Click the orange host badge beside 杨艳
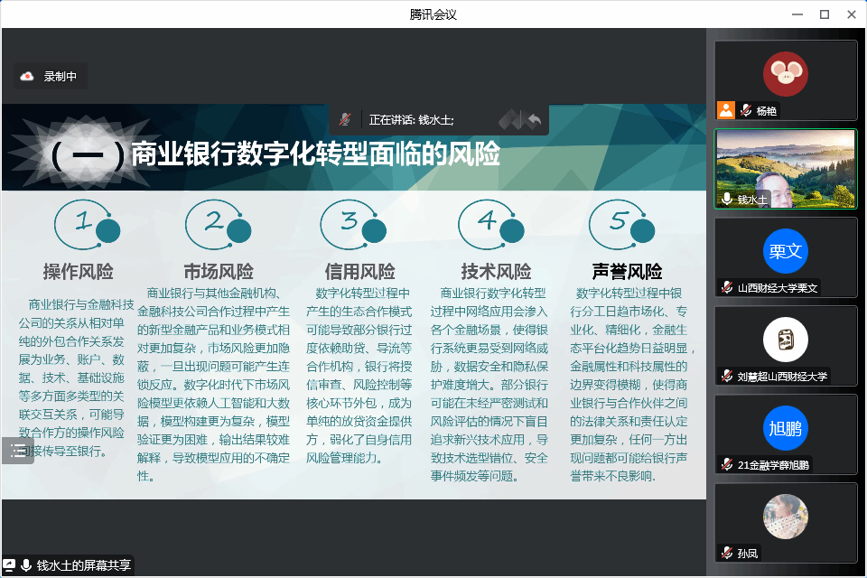 coord(725,110)
